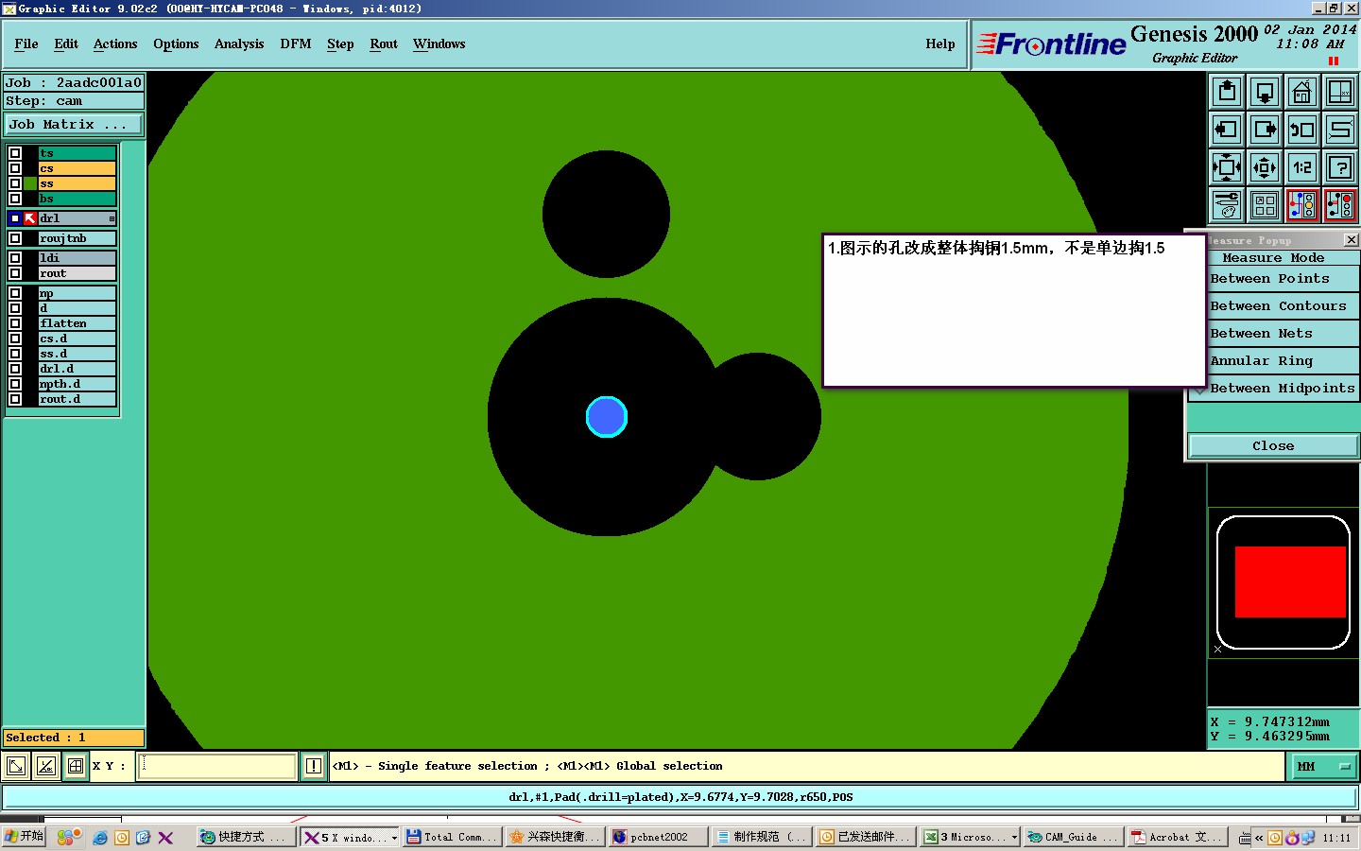
Task: Click the blue-red netlist traffic light icon
Action: tap(1302, 204)
